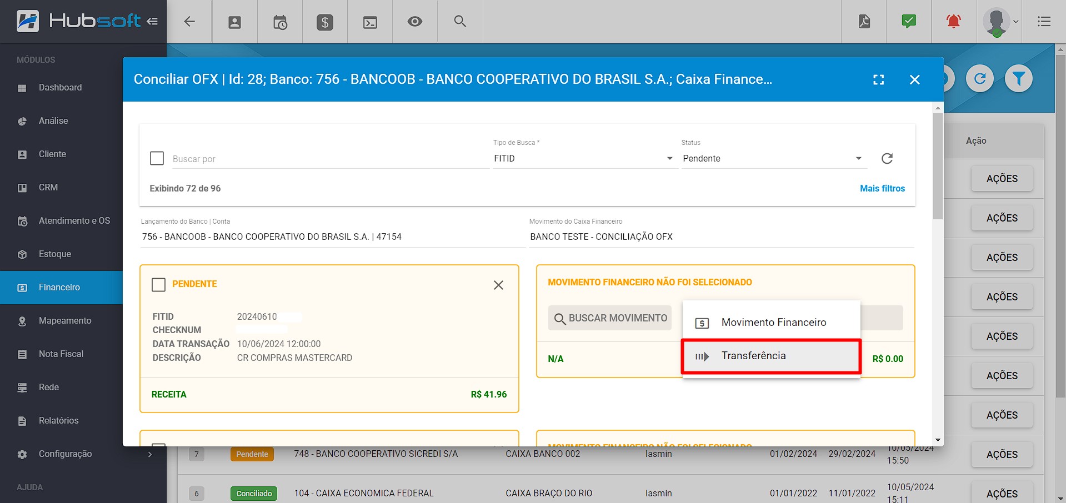
Task: Open the Financeiro module
Action: point(61,288)
